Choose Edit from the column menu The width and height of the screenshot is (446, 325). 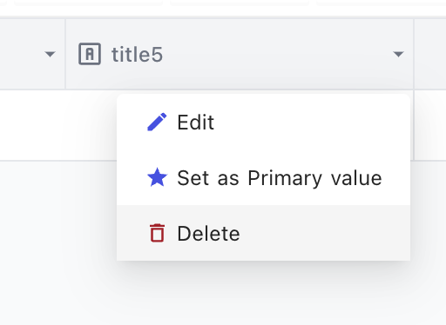click(263, 122)
